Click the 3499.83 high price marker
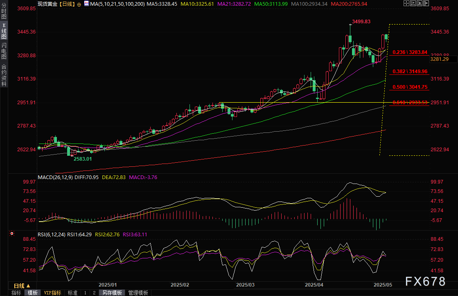Viewport: 458px width, 296px height. [x=361, y=22]
